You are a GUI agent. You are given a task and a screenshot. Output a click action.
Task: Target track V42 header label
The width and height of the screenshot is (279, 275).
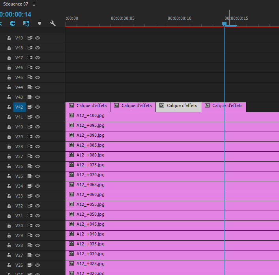19,107
